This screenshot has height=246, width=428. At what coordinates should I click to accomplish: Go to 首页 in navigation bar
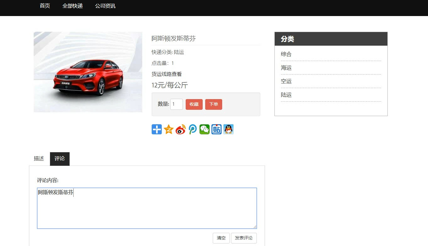tap(45, 6)
